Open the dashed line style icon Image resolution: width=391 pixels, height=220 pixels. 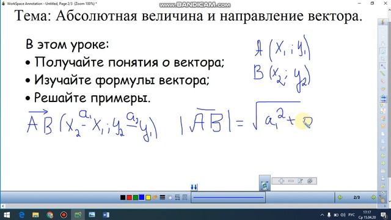[x=185, y=197]
